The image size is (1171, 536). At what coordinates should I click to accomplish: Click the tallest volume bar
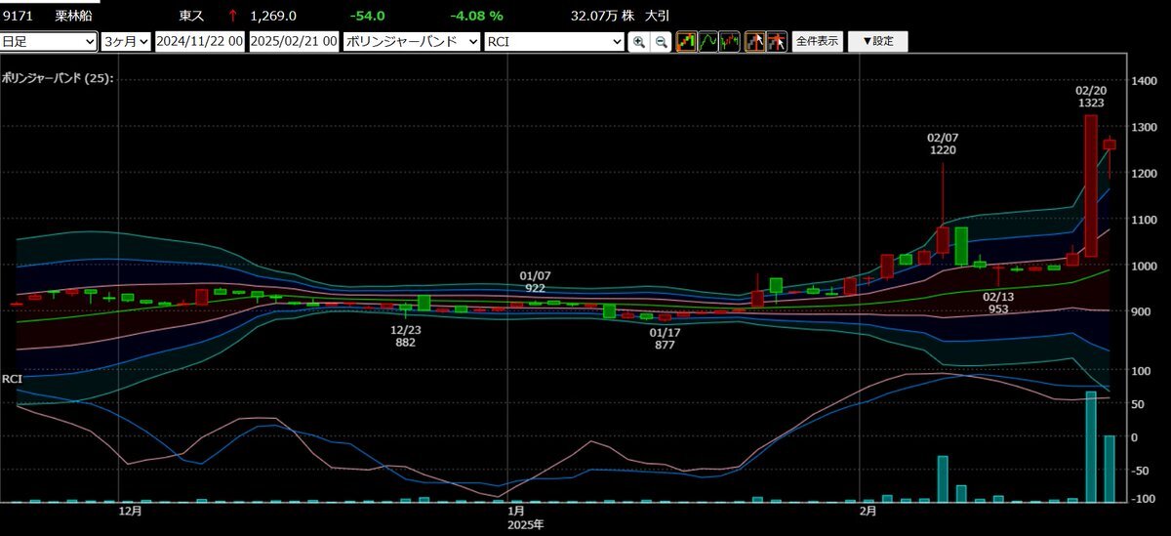1091,446
